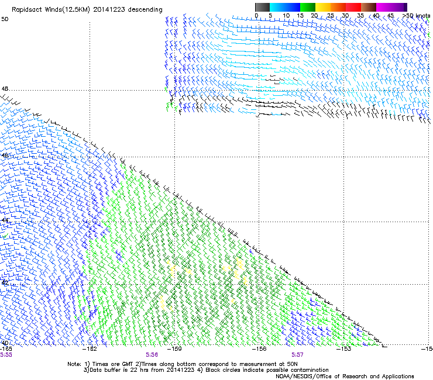Click the 44 latitude axis label
The width and height of the screenshot is (433, 380).
tap(5, 220)
